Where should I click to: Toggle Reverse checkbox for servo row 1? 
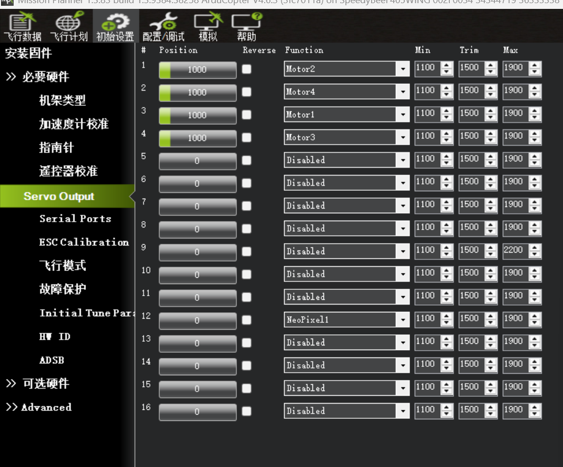point(247,69)
